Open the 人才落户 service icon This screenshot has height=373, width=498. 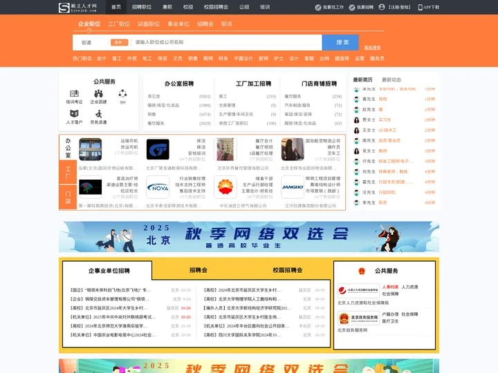pos(74,113)
